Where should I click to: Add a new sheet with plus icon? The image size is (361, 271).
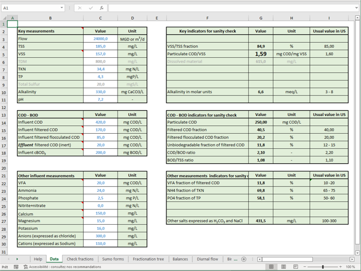pyautogui.click(x=244, y=259)
